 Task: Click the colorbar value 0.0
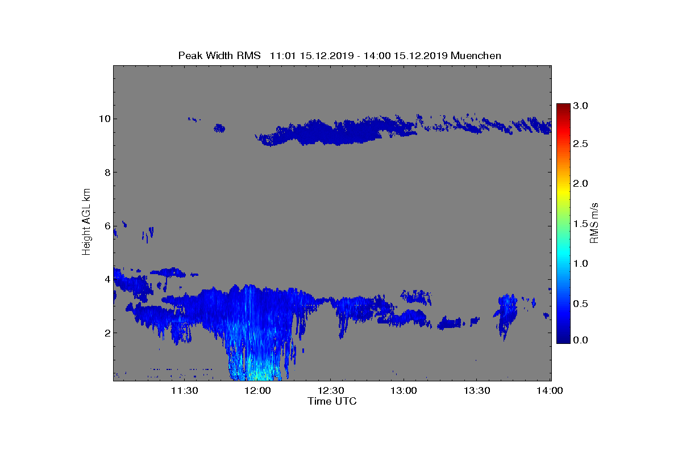580,340
